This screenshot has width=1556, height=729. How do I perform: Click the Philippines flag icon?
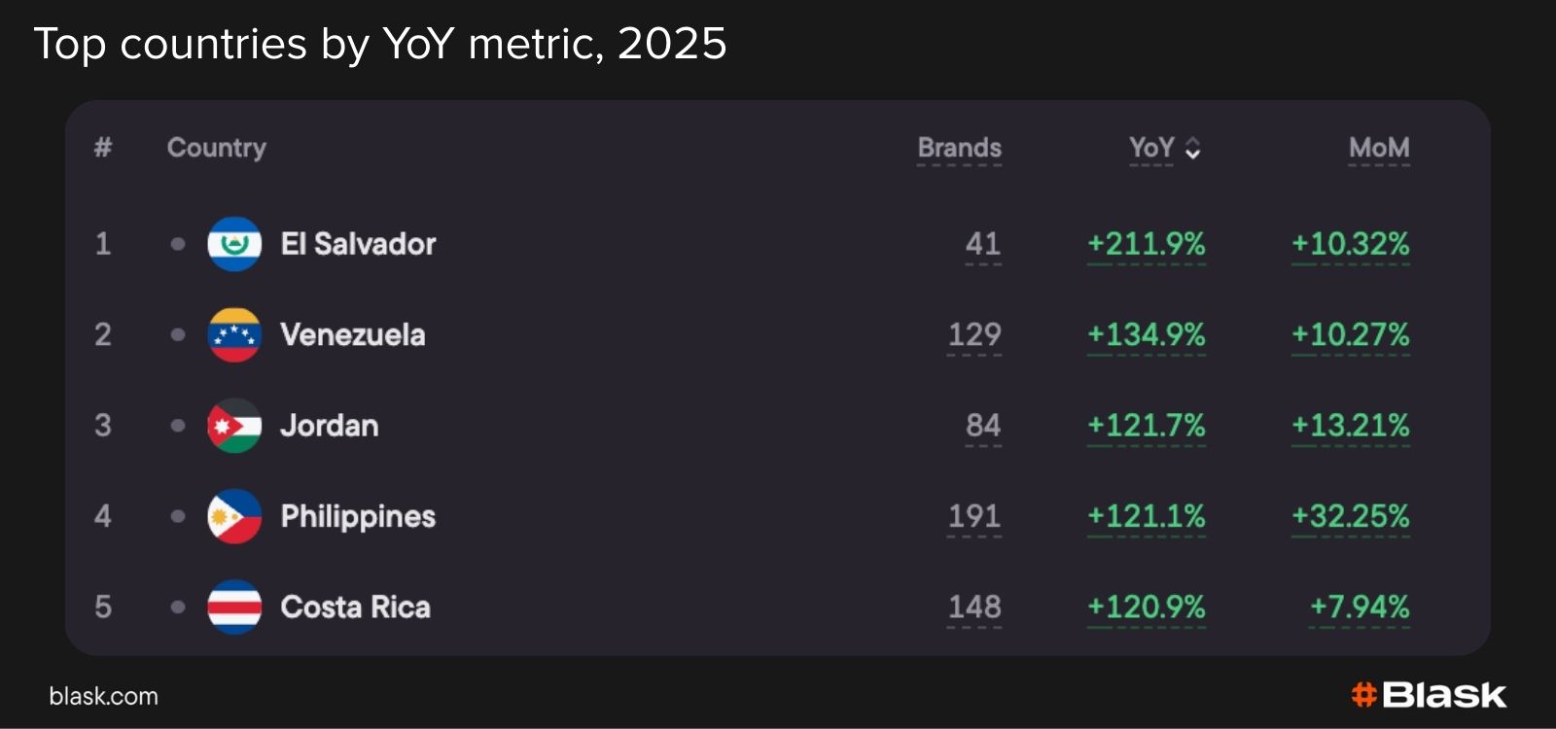234,516
